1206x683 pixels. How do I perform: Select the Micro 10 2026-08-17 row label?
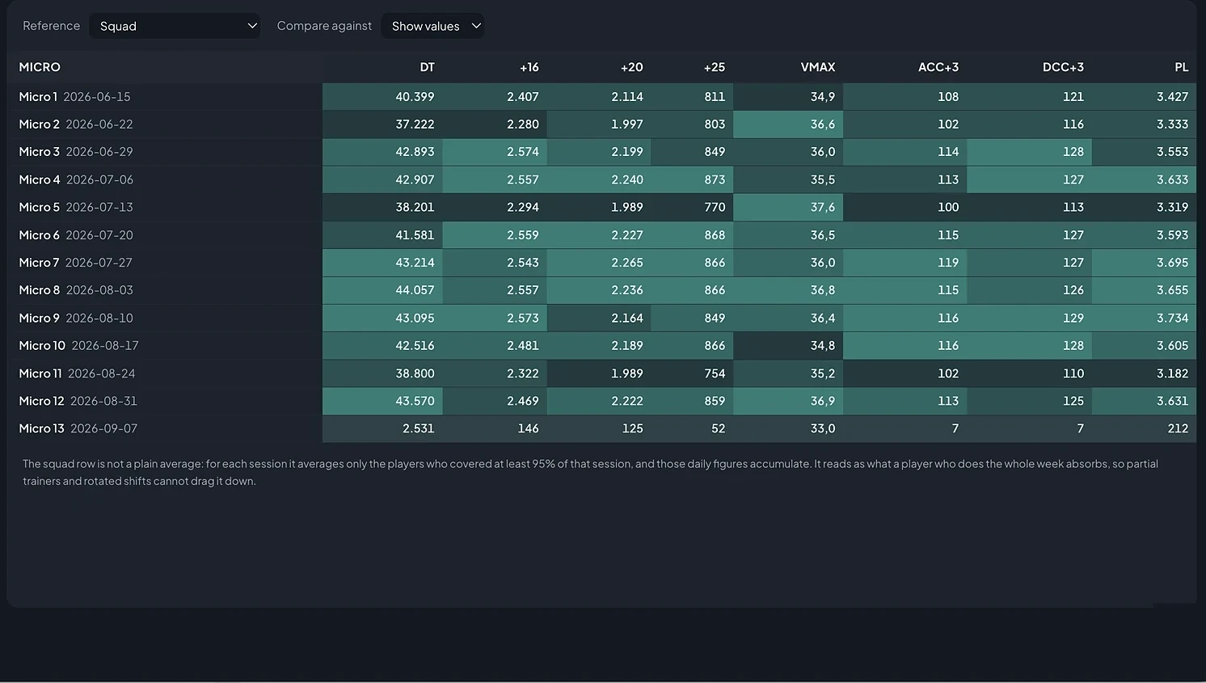(79, 346)
